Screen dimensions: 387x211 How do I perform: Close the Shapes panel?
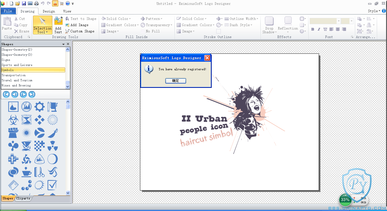tap(68, 44)
